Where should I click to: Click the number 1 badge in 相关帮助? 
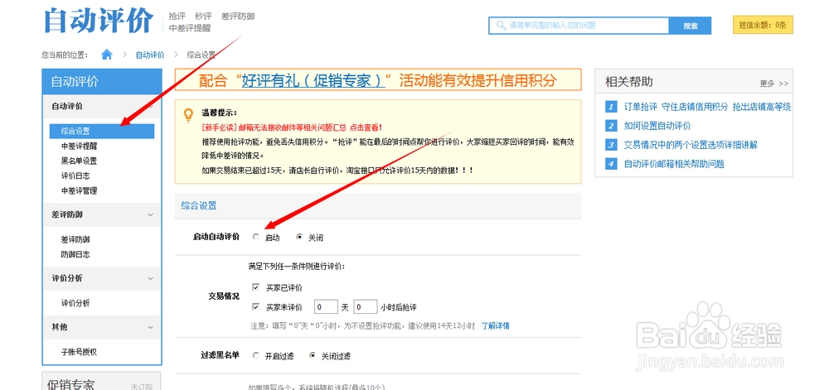coord(611,107)
